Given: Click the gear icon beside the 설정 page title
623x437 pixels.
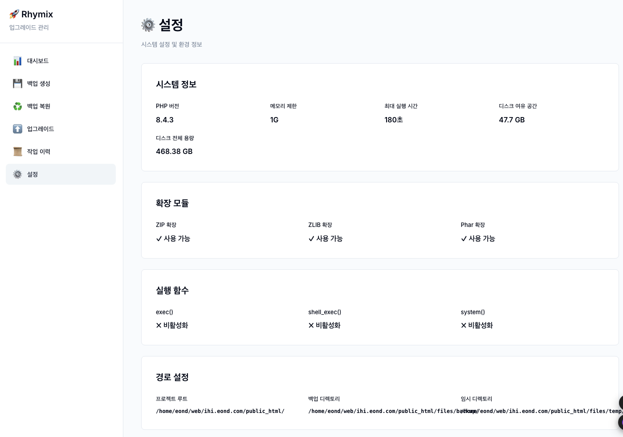Looking at the screenshot, I should [148, 24].
